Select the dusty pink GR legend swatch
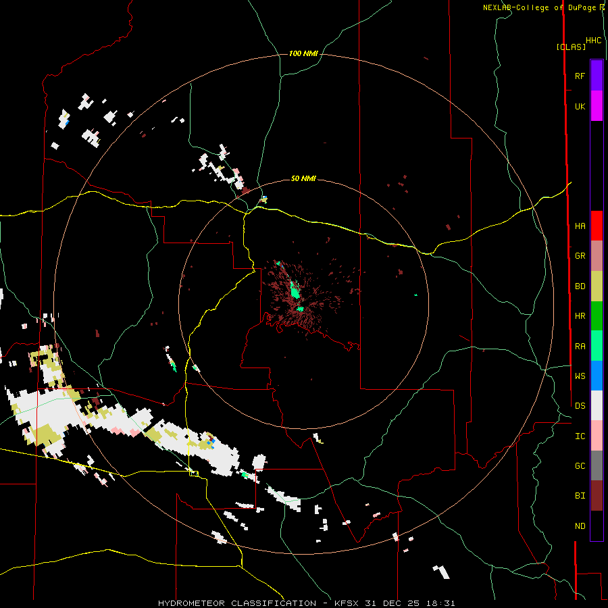 pos(597,256)
